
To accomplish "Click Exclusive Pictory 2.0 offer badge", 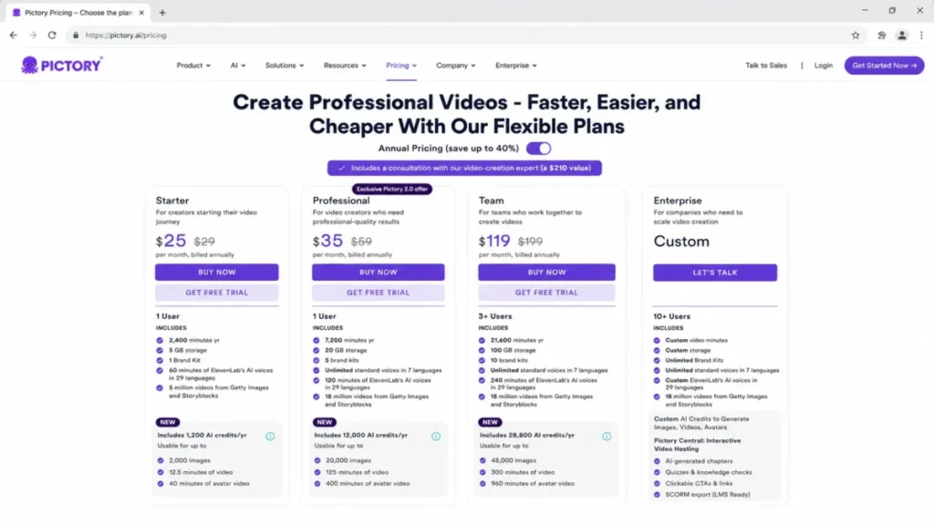I will pos(392,190).
